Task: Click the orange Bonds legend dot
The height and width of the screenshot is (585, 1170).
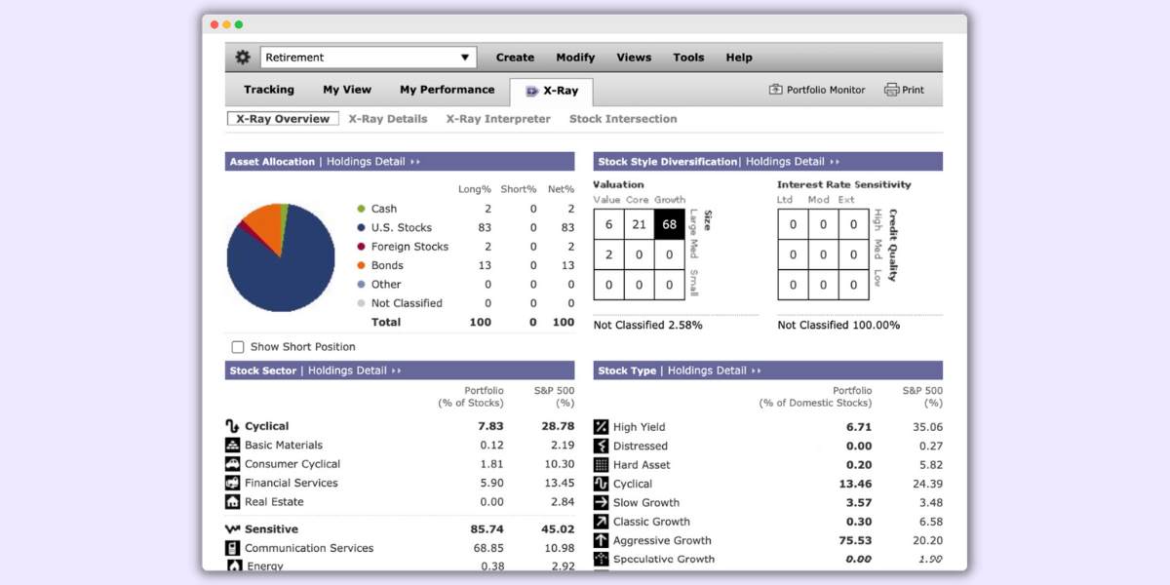Action: (x=361, y=265)
